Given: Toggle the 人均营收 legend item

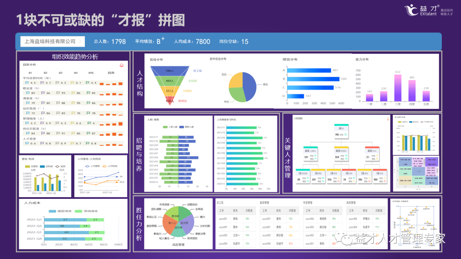Looking at the screenshot, I should 92,166.
